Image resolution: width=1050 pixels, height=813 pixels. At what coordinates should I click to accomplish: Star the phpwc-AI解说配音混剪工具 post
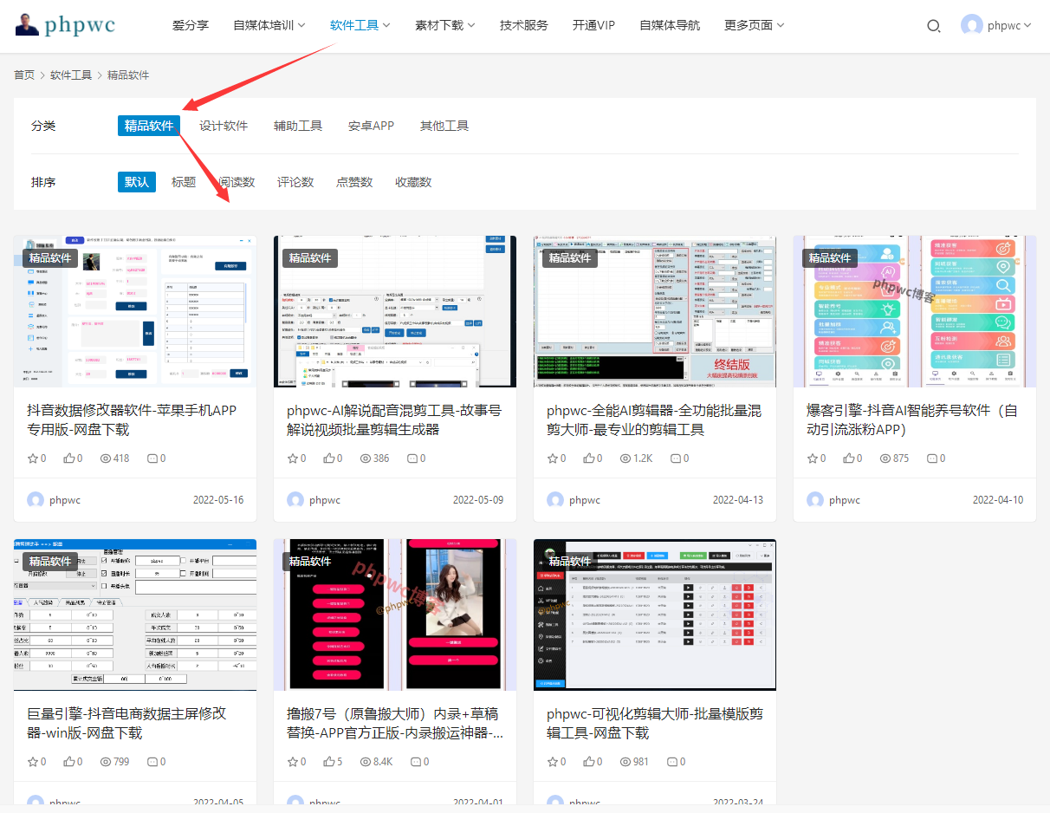(293, 459)
